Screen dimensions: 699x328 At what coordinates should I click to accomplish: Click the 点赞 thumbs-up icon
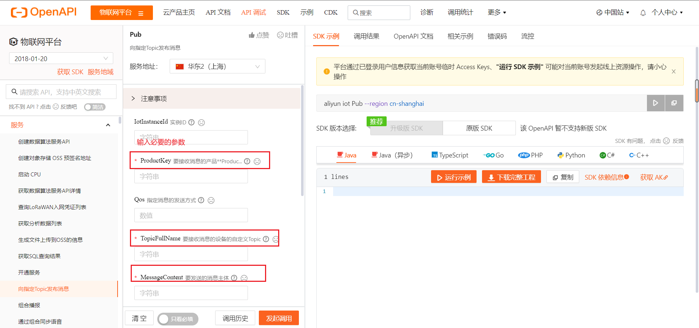[x=252, y=35]
